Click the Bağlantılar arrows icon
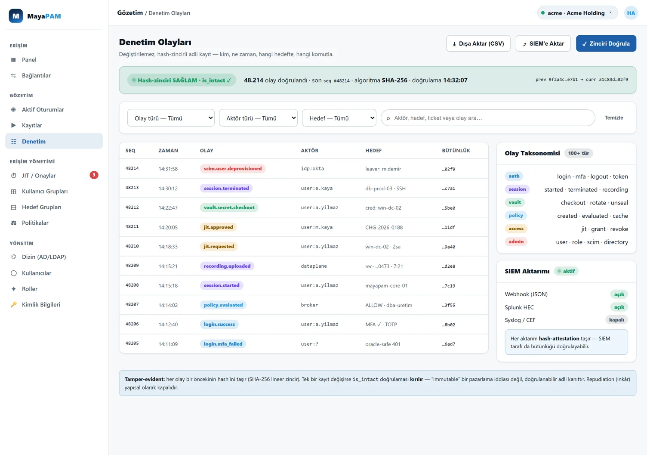 point(13,76)
